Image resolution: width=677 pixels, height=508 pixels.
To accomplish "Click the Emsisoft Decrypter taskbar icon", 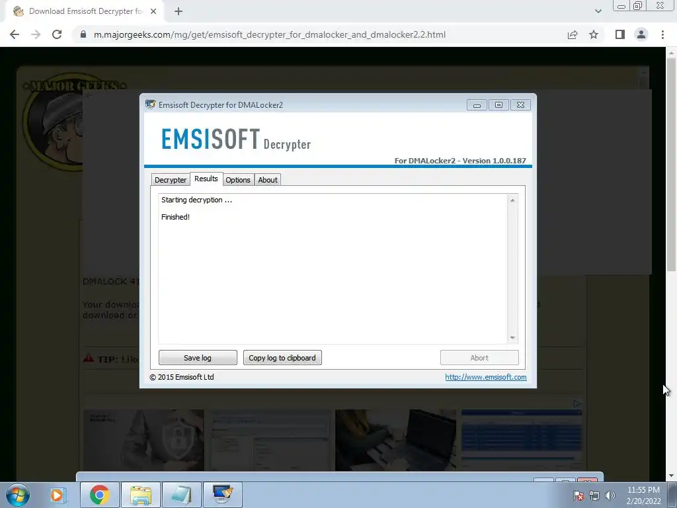I will pos(223,495).
